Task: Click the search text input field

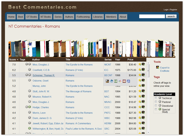Action: 152,16
